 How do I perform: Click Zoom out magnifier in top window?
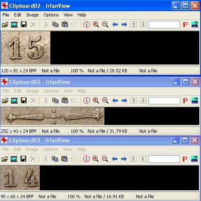(x=105, y=25)
